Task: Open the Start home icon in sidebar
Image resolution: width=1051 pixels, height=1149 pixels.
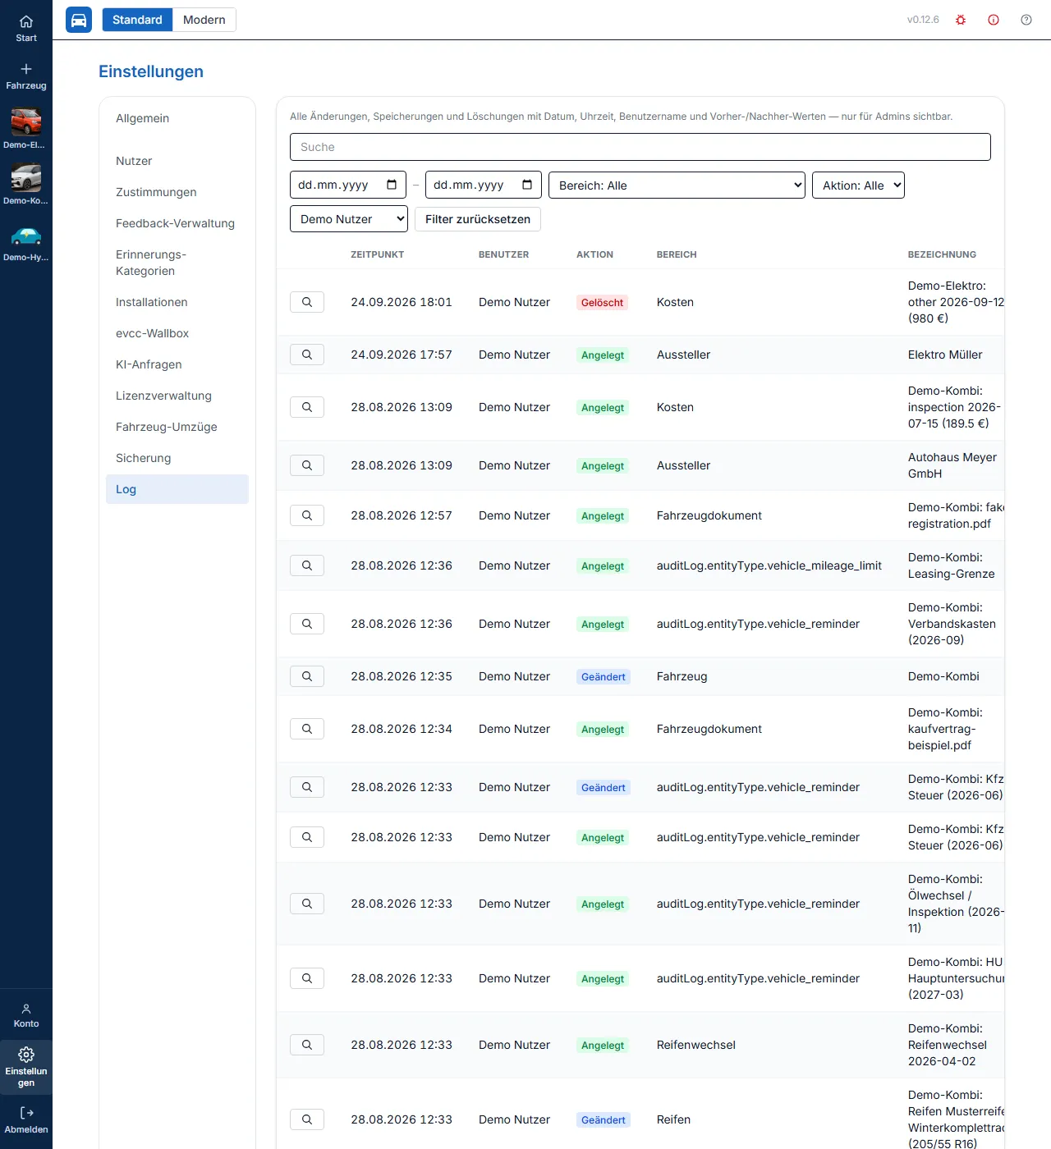Action: coord(26,28)
